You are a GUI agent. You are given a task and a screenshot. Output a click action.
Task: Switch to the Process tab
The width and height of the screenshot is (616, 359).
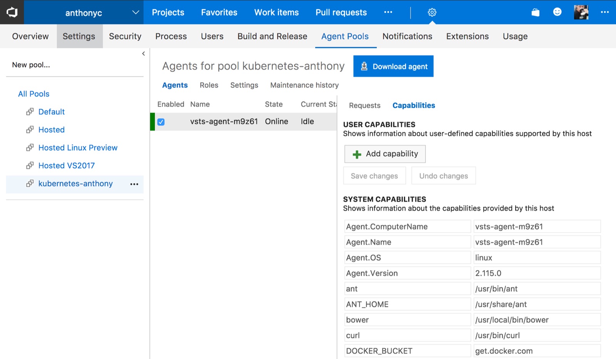(171, 36)
